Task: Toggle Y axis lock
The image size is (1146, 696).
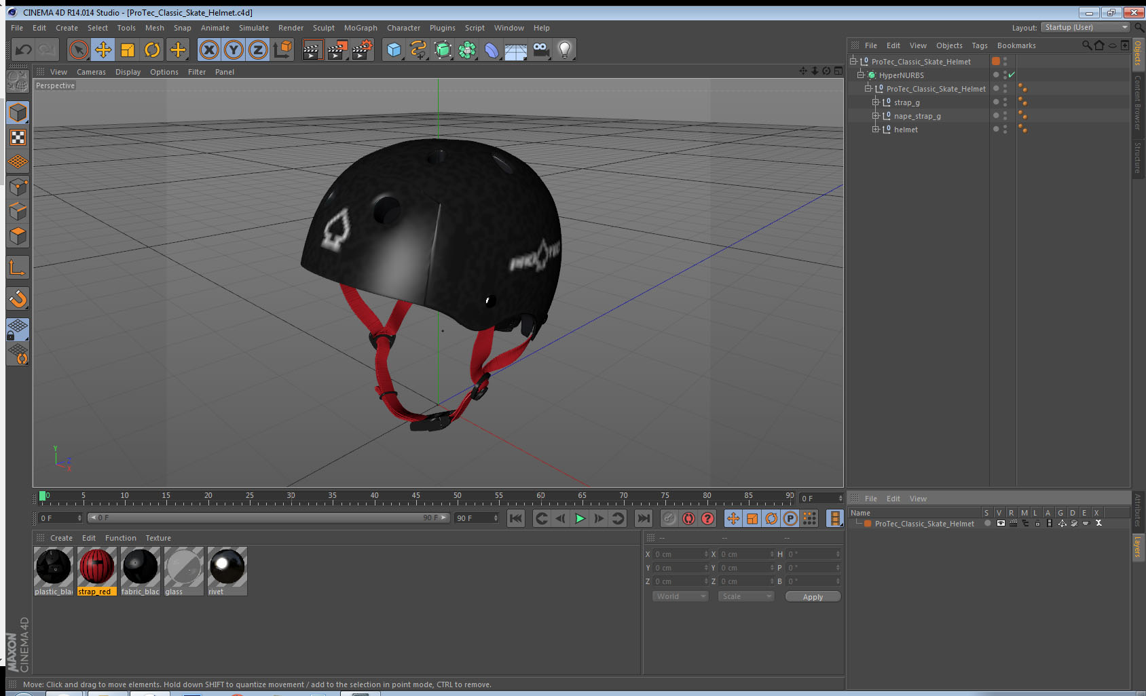Action: [234, 50]
